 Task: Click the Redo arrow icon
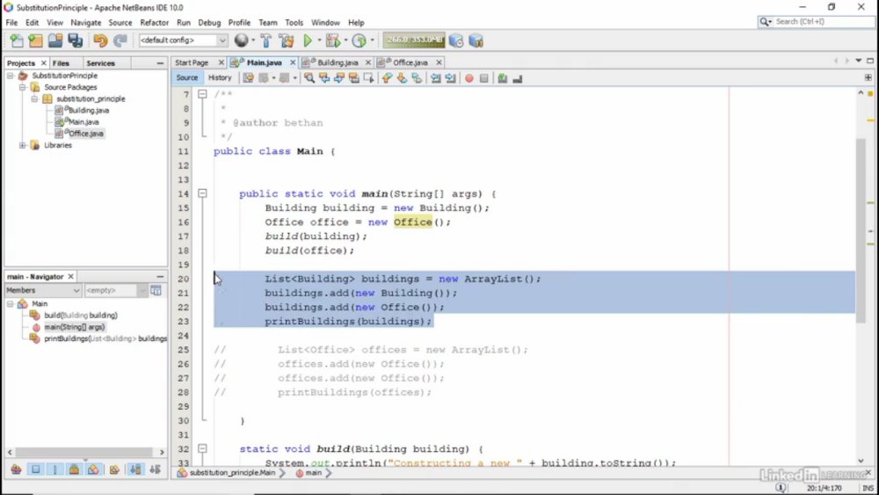[120, 40]
